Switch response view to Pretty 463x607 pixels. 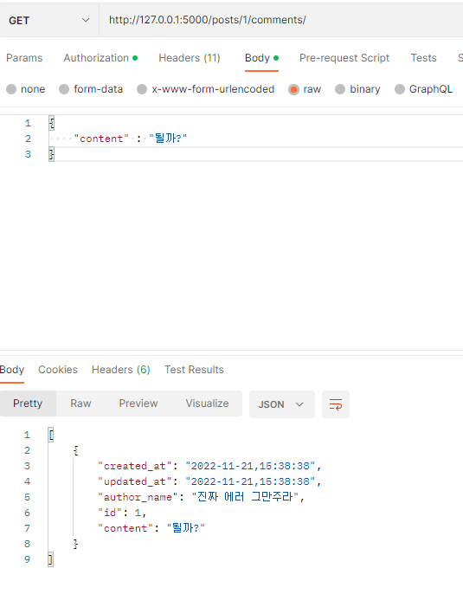28,404
